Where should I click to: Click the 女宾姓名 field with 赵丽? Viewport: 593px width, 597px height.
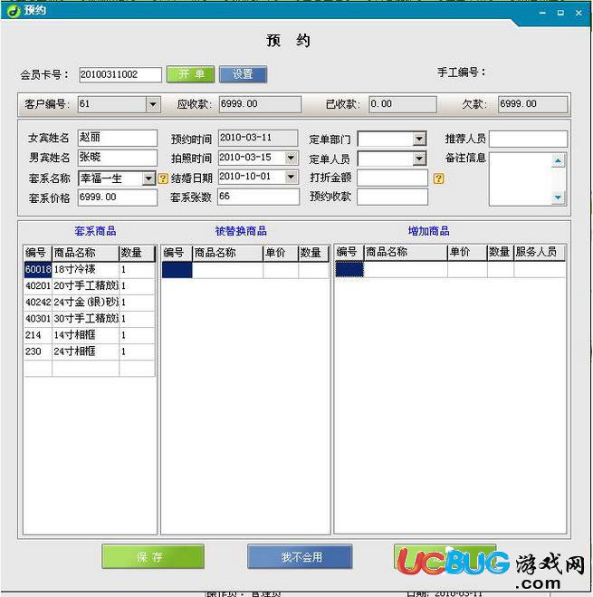click(x=118, y=138)
